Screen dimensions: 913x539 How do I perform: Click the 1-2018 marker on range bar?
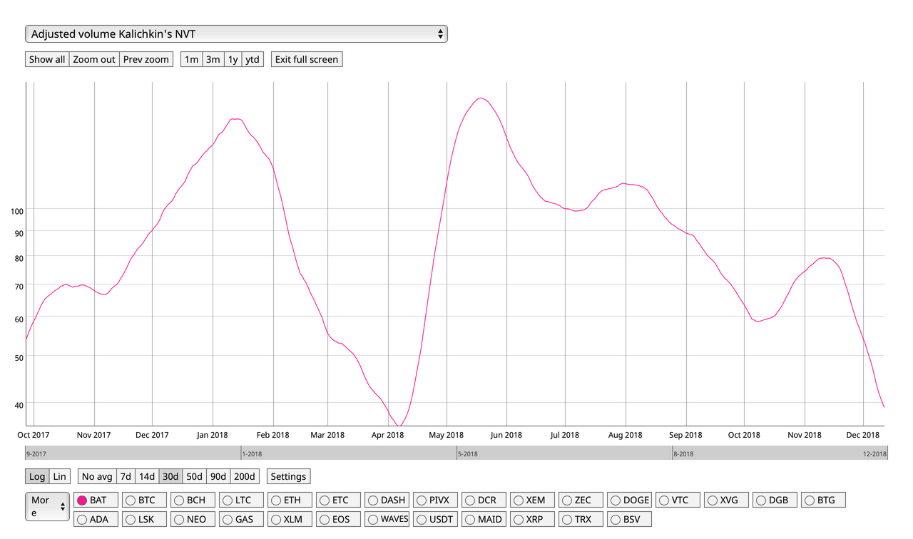pyautogui.click(x=252, y=453)
